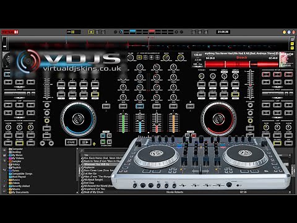Click the remaining time 02:49.8
The height and width of the screenshot is (223, 297).
click(273, 58)
